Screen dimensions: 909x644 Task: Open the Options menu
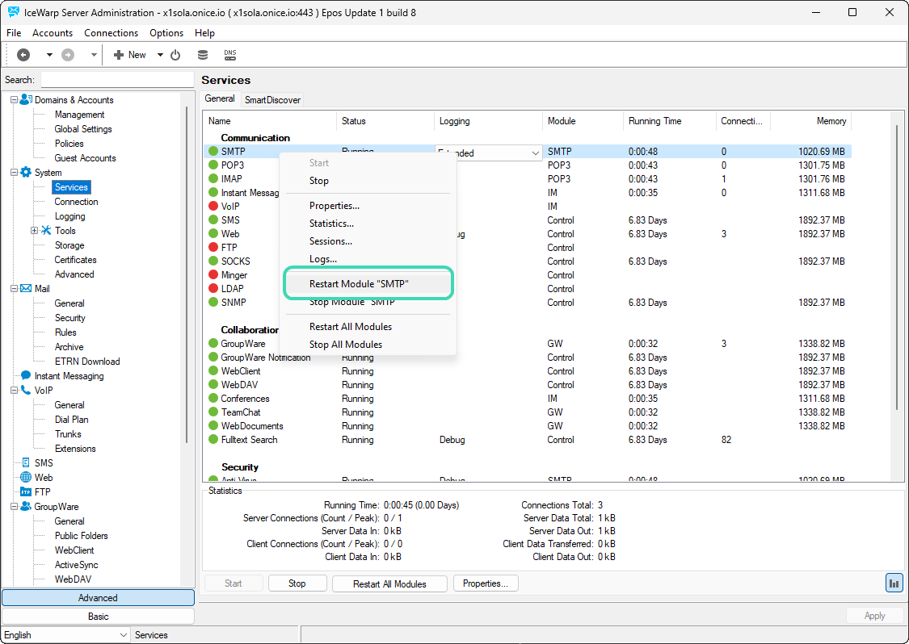166,33
